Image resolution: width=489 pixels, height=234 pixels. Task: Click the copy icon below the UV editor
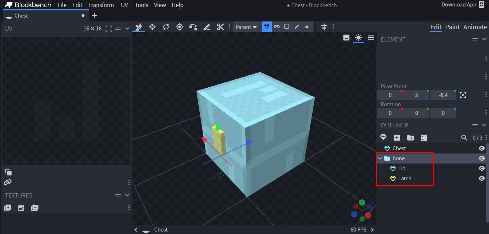(8, 172)
